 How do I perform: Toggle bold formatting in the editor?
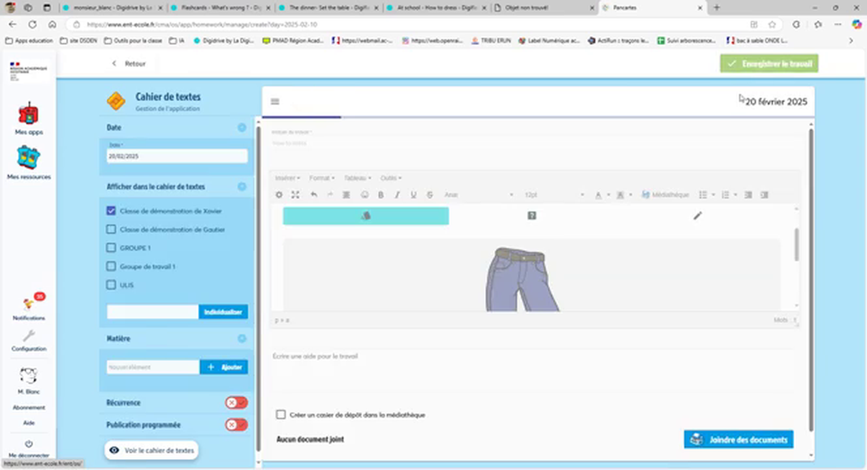[381, 195]
